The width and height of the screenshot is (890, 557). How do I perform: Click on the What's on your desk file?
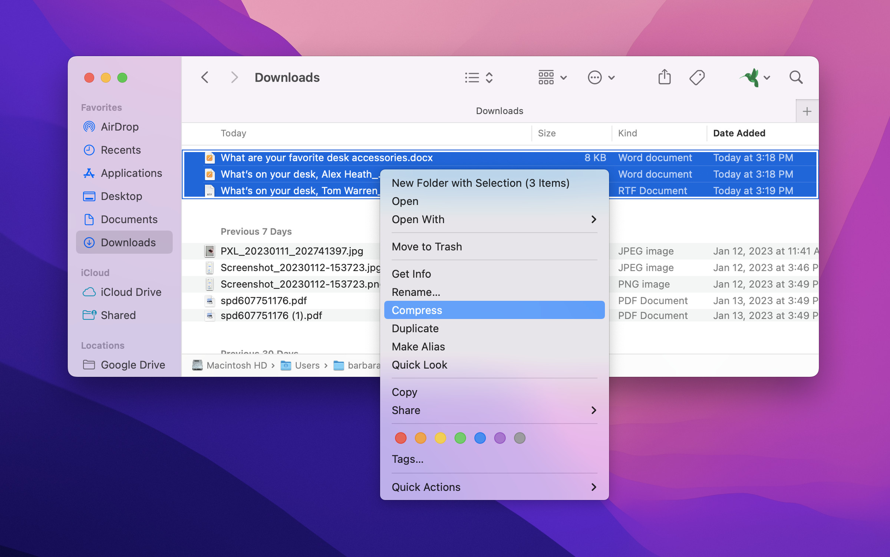point(299,173)
